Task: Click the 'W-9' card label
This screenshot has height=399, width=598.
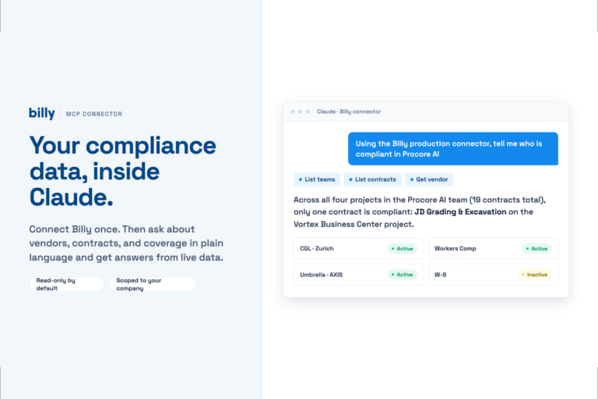Action: tap(440, 274)
